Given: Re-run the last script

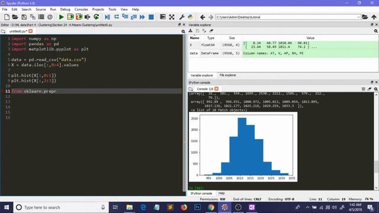Looking at the screenshot, I should pyautogui.click(x=96, y=17).
